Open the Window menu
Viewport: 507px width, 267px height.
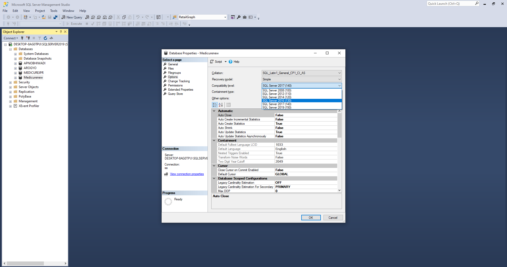(68, 11)
